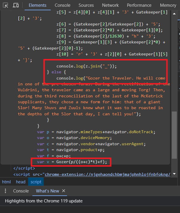Click the 'var v = Gozer(...)' code line
Screen dimensions: 180x213
click(x=72, y=162)
